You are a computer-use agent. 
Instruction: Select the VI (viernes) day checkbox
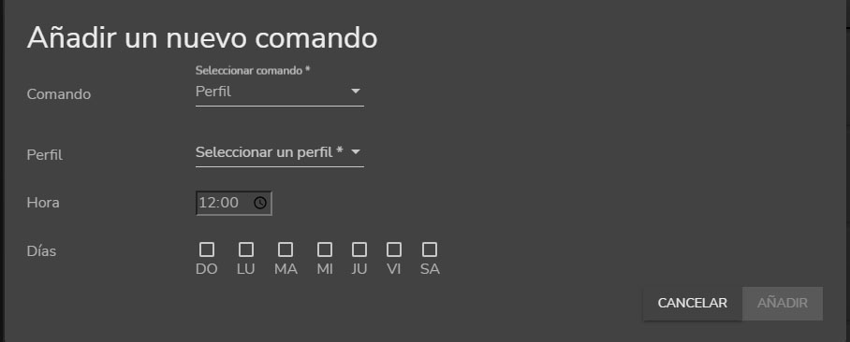394,249
